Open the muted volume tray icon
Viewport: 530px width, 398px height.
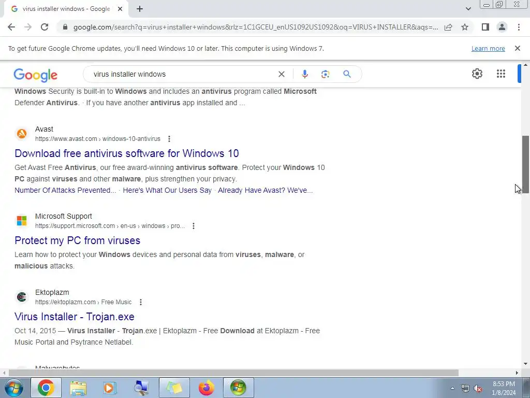(478, 389)
